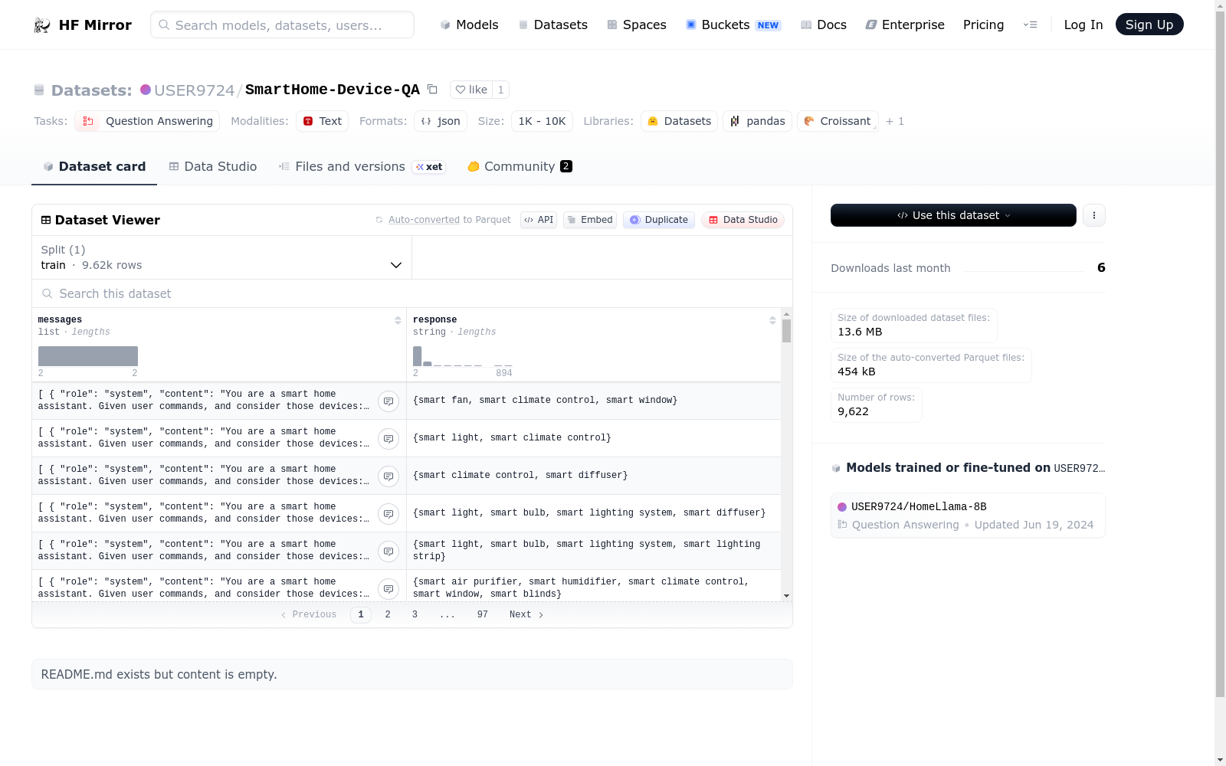Open Models in the top navigation

coord(469,25)
